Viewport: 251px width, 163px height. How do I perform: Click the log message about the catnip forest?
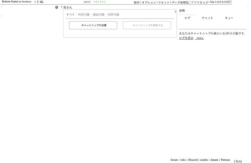(212, 33)
